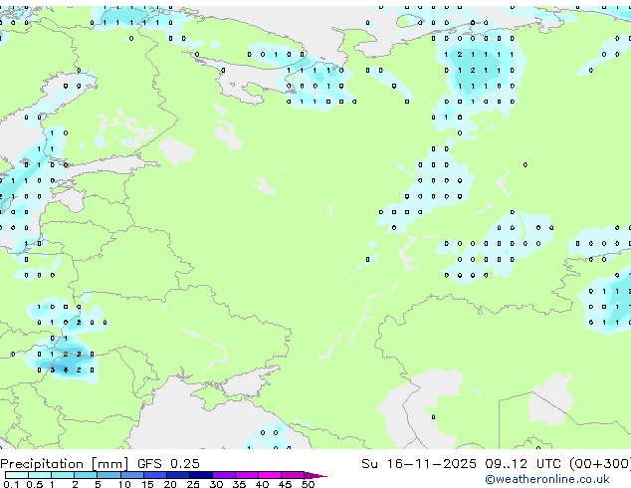The height and width of the screenshot is (488, 631).
Task: Click the legend label '0.1'
Action: point(11,484)
